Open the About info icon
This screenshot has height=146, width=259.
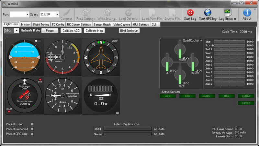247,13
